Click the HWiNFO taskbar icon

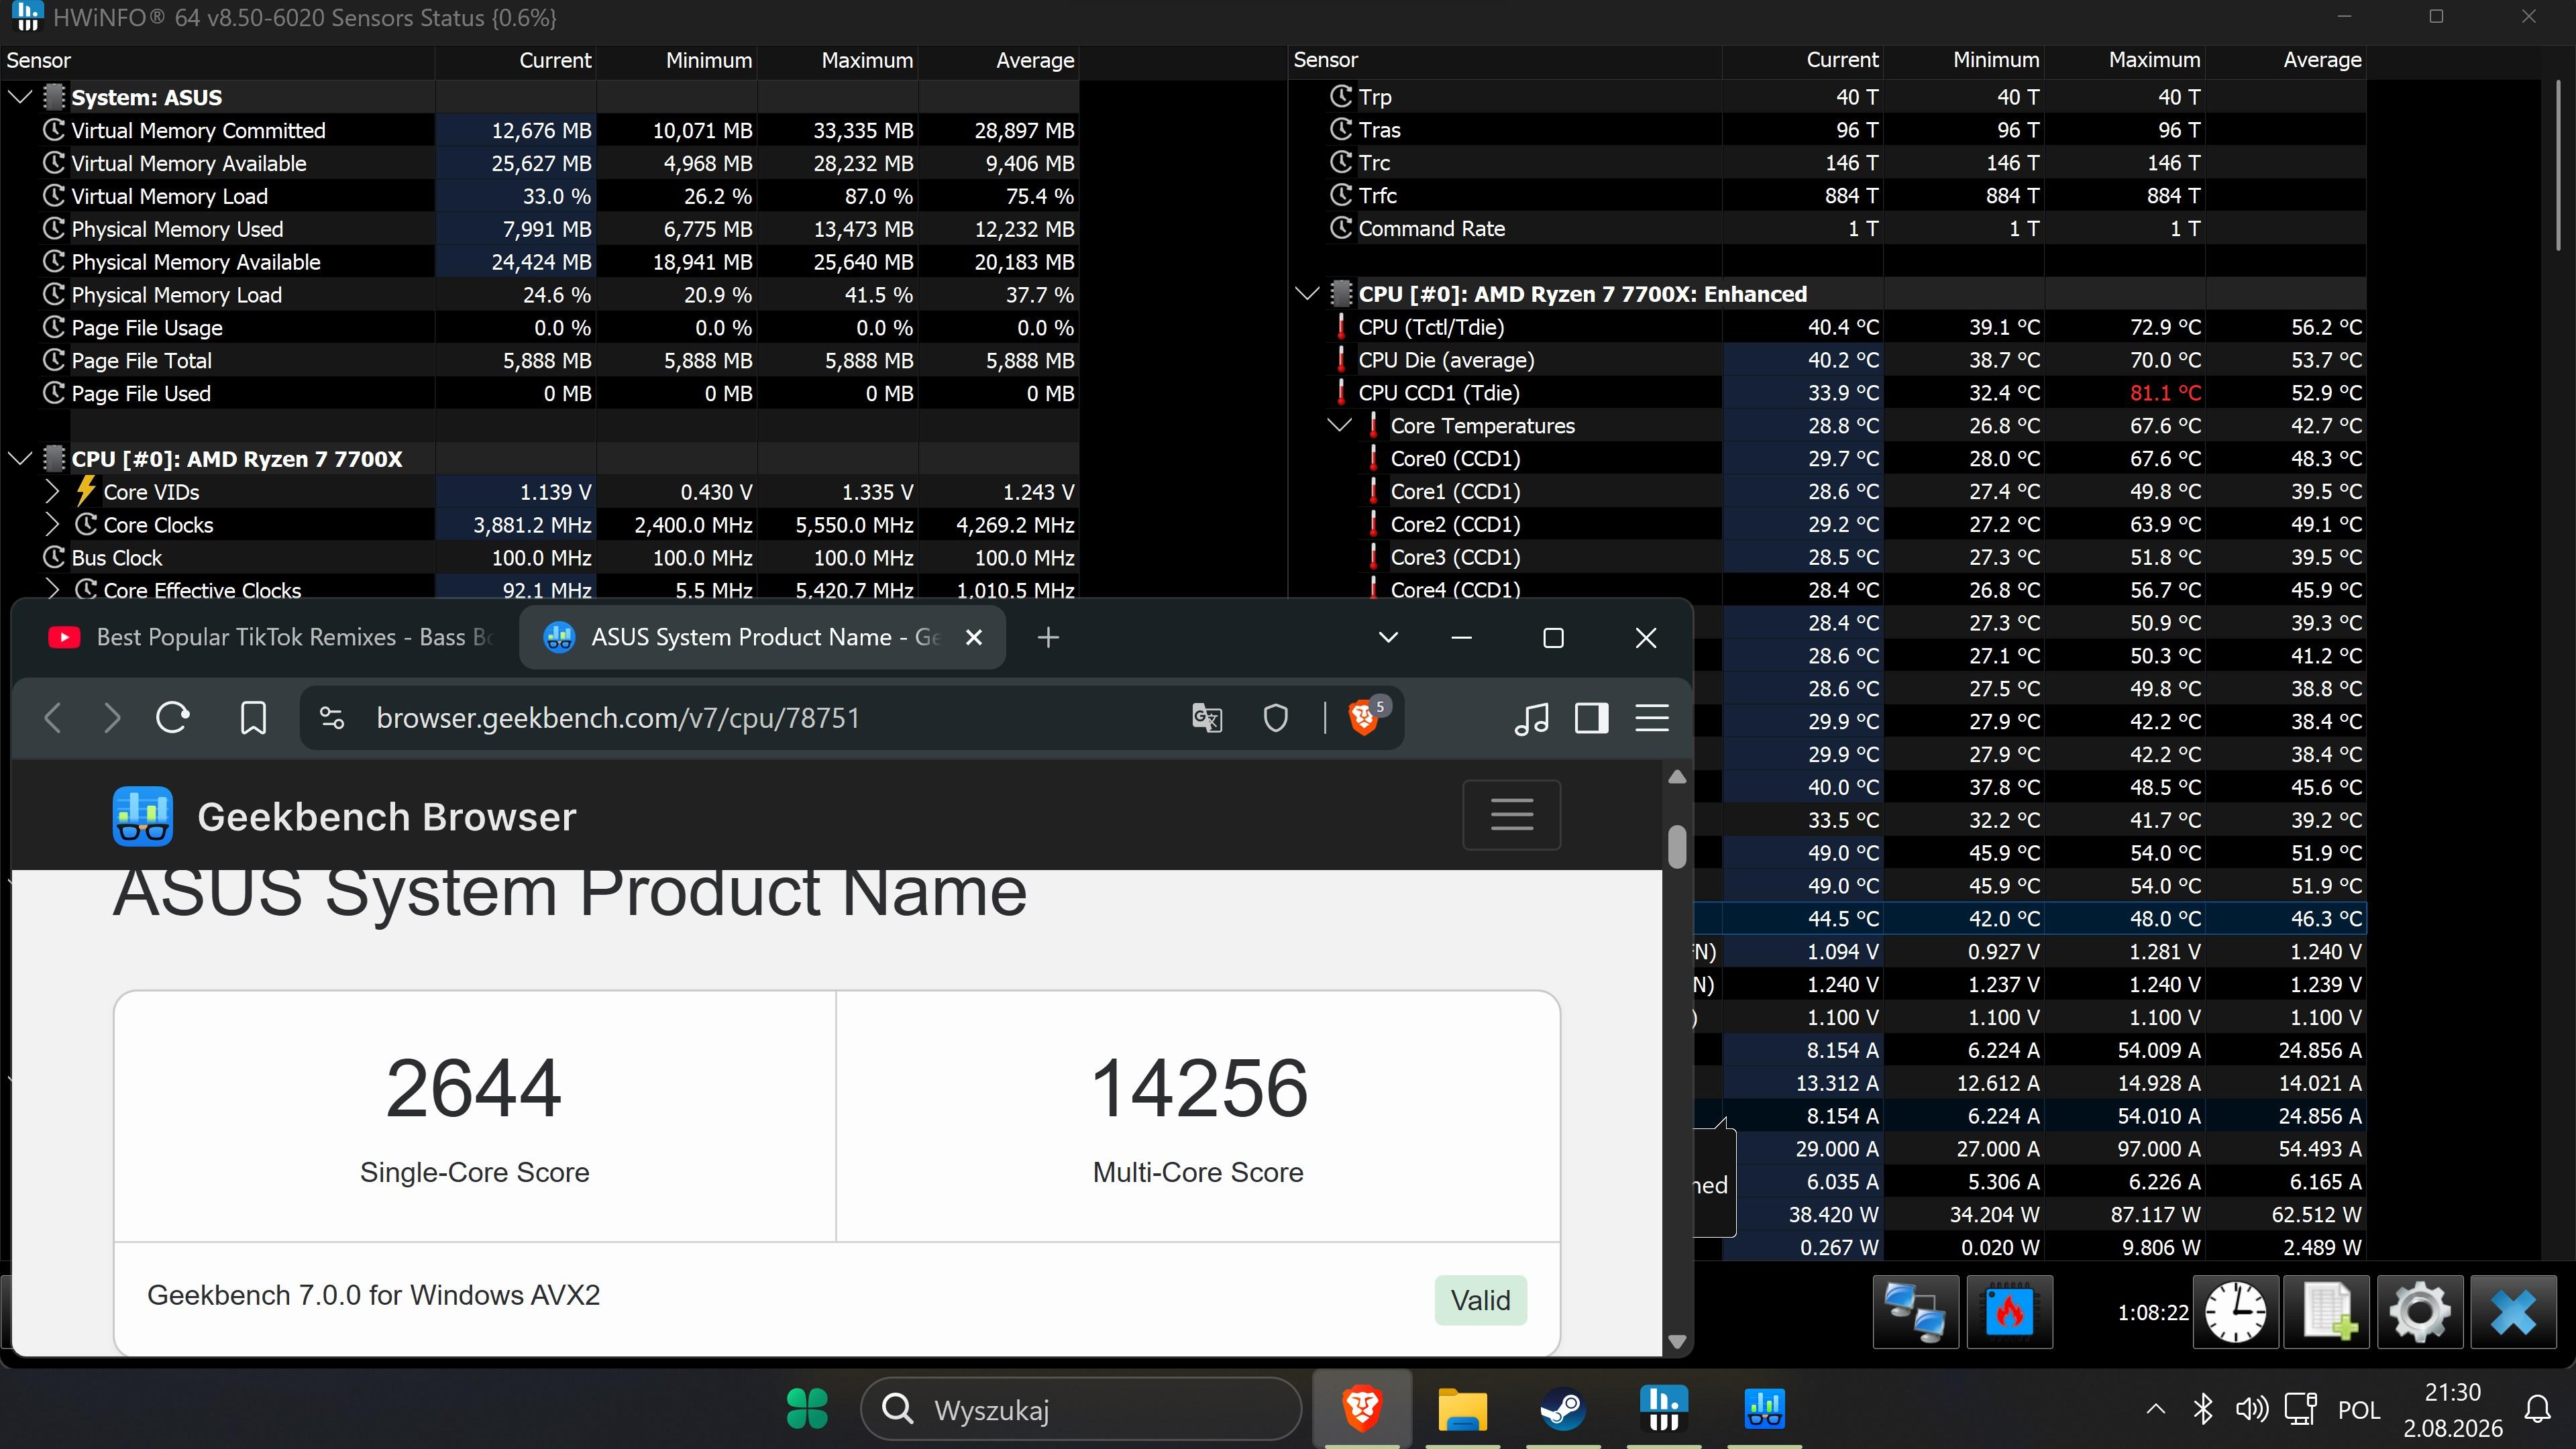[1664, 1410]
